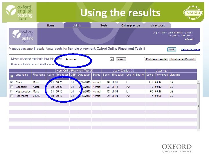Click the RELOD stamp logo
The image size is (209, 157).
pyautogui.click(x=193, y=13)
